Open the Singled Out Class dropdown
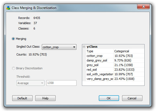This screenshot has width=156, height=111. (x=59, y=47)
